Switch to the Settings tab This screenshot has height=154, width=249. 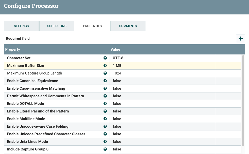(x=21, y=26)
